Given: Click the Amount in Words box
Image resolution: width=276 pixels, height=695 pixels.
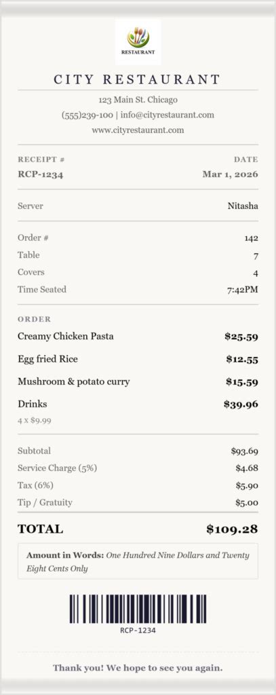Looking at the screenshot, I should (138, 561).
